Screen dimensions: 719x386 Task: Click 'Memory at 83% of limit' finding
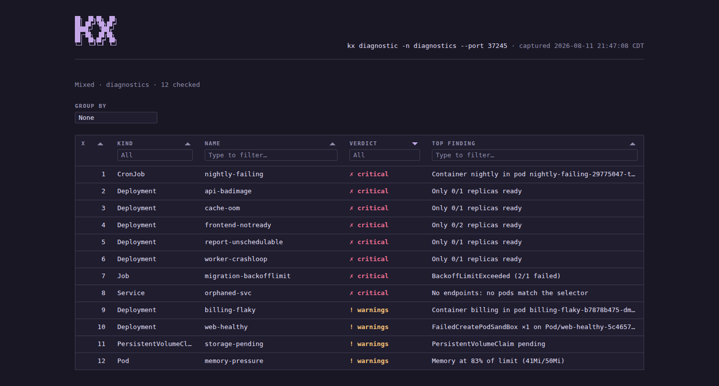click(498, 361)
